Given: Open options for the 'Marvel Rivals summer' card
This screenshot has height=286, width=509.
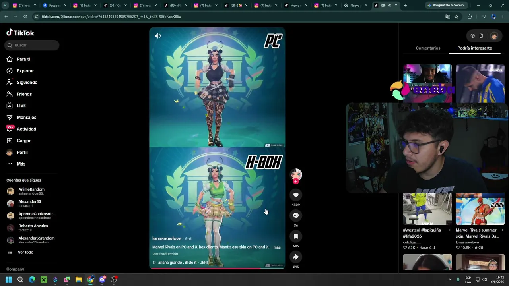Looking at the screenshot, I should 503,230.
